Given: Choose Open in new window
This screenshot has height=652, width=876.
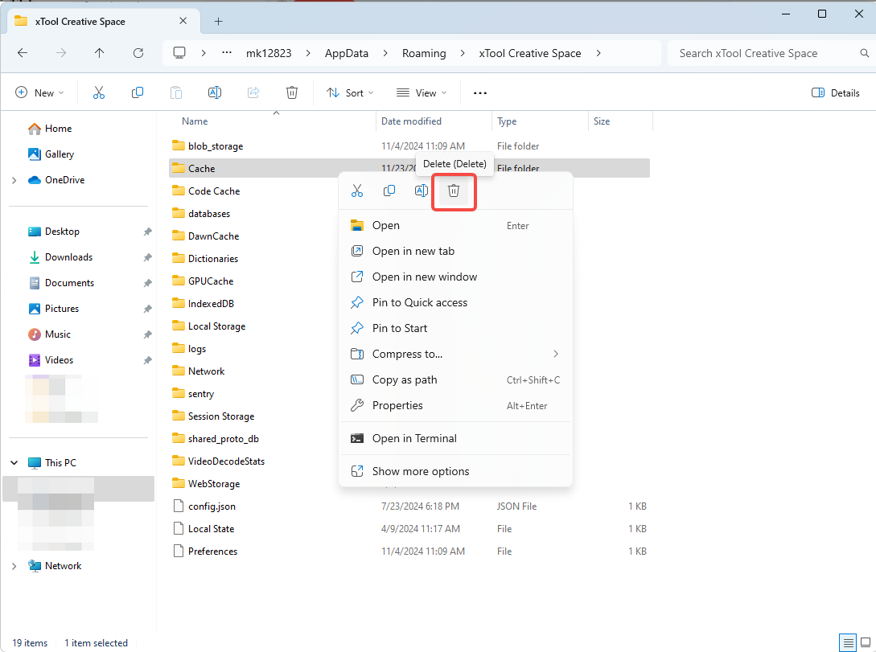Looking at the screenshot, I should tap(456, 277).
